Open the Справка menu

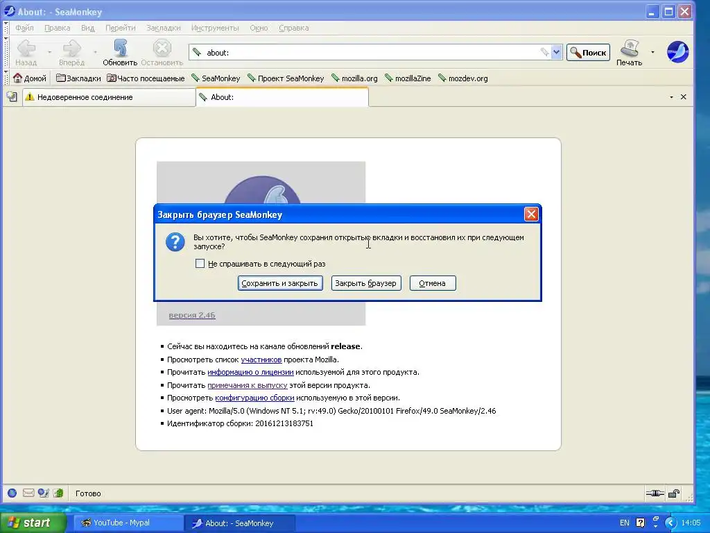click(294, 28)
